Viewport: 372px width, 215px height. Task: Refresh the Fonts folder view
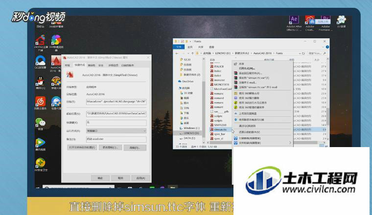(303, 53)
